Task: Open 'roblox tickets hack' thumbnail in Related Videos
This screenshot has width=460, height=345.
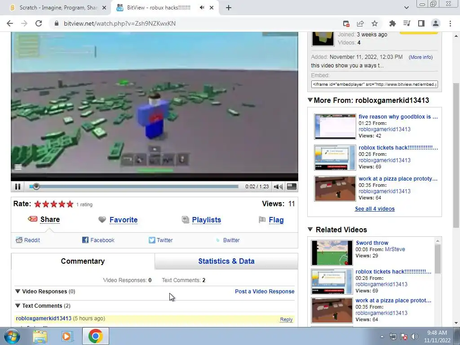Action: click(332, 282)
